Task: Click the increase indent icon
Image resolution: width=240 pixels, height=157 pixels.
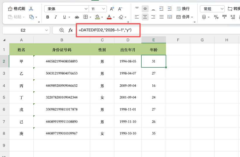Action: tap(169, 9)
